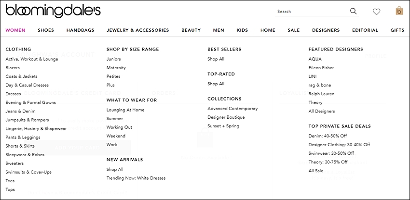This screenshot has height=200, width=410.
Task: Choose the Sweaters link
Action: click(x=14, y=163)
